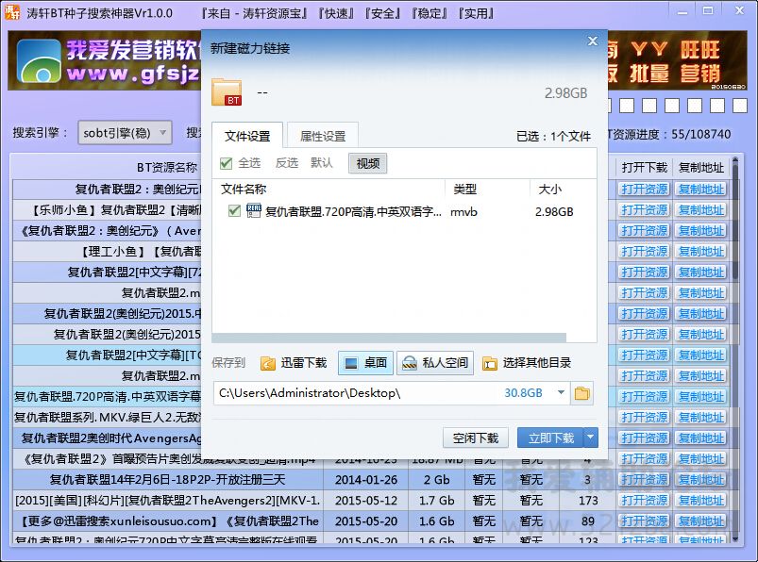Screen dimensions: 758x562
Task: Select the 复仇者联盟2[中文字幕][TC result row
Action: 108,355
